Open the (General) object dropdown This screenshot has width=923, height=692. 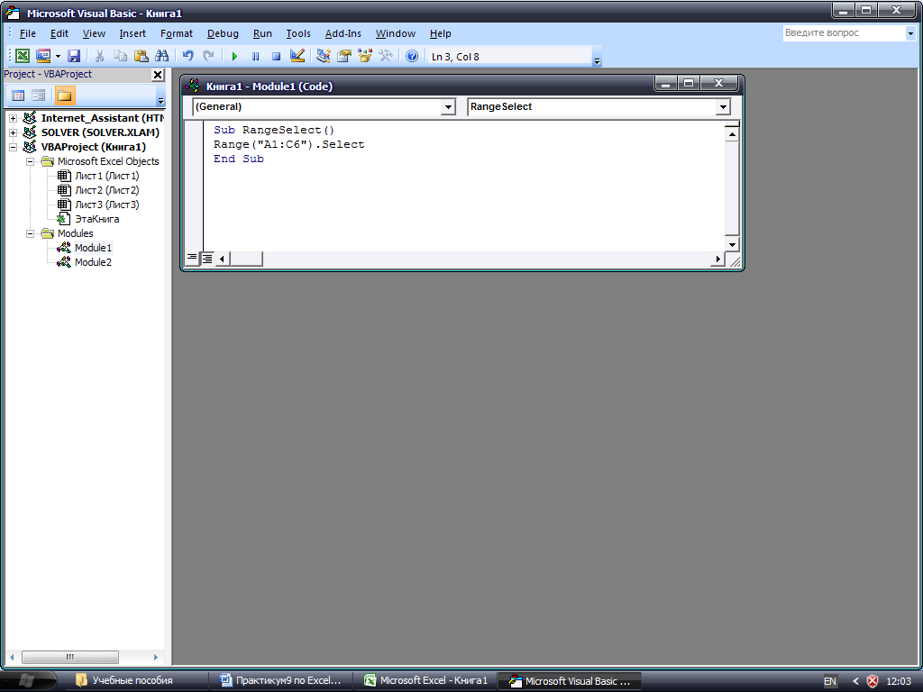point(448,107)
